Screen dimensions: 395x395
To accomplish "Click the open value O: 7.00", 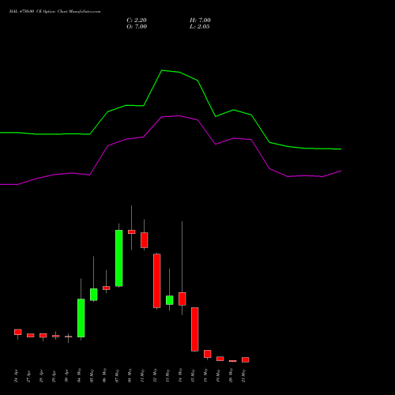I will [137, 27].
